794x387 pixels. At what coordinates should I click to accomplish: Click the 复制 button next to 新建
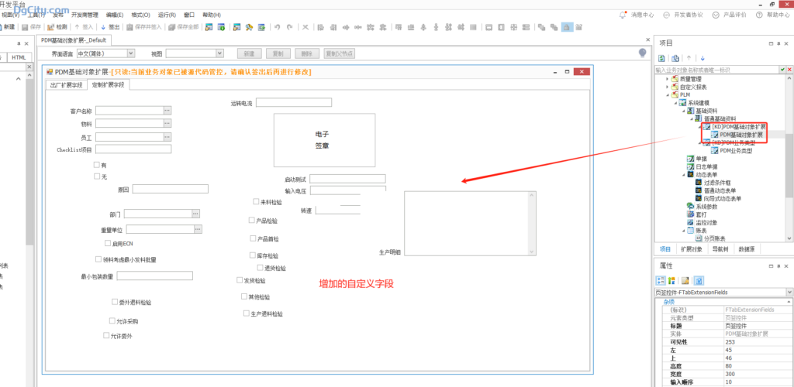click(278, 53)
